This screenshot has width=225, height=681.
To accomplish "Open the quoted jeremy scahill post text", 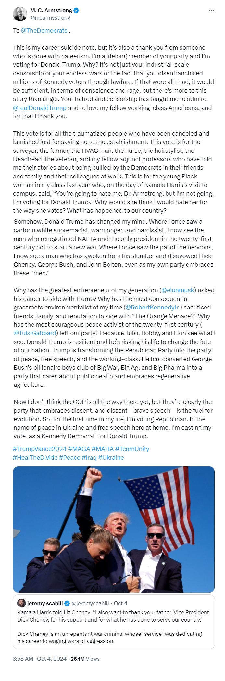I will [x=114, y=627].
